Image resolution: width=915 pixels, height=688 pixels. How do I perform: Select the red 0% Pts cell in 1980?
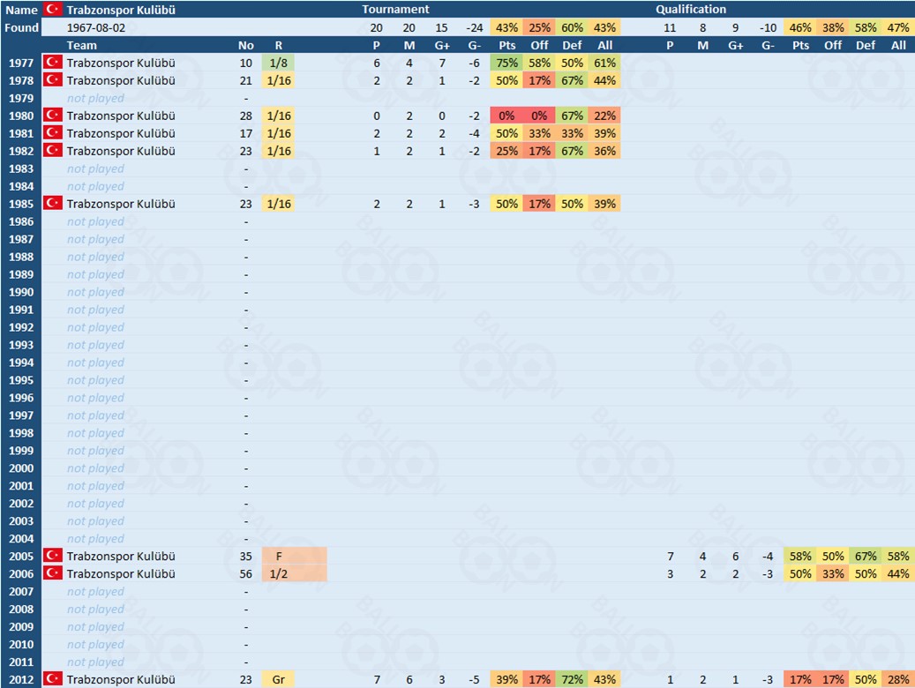pos(506,116)
